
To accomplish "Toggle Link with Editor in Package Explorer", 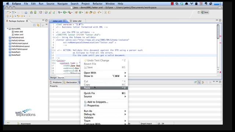I will pyautogui.click(x=38, y=25).
